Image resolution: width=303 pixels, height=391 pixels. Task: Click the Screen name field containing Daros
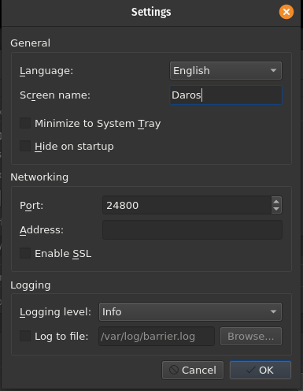tap(226, 95)
